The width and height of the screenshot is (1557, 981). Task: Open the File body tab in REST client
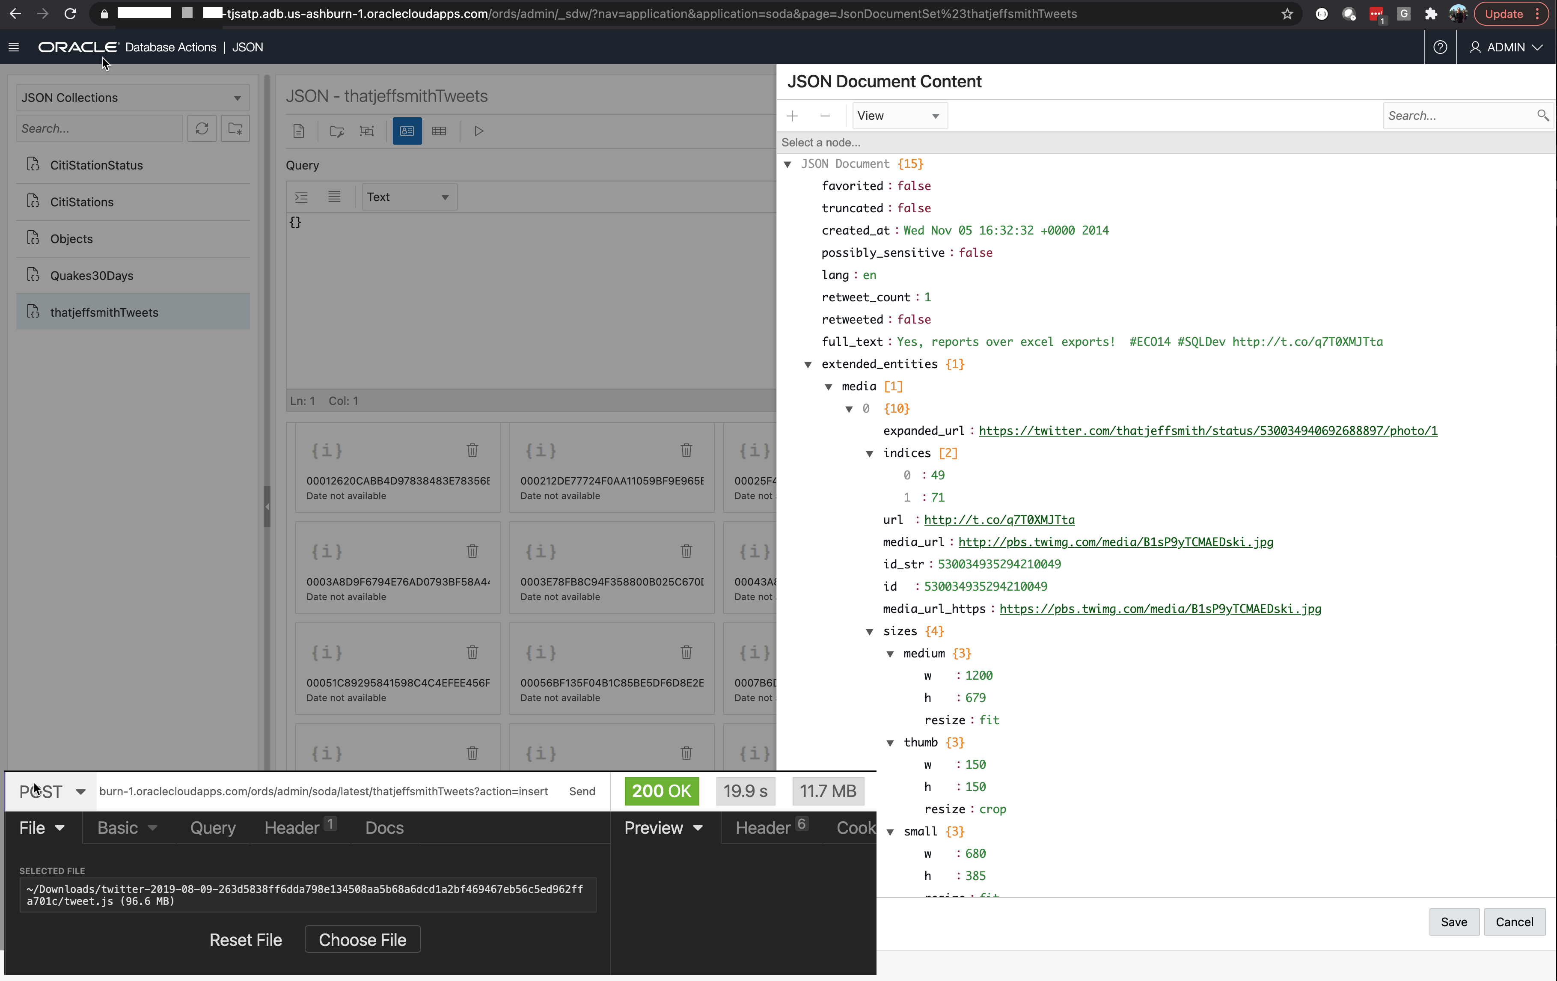pyautogui.click(x=42, y=828)
